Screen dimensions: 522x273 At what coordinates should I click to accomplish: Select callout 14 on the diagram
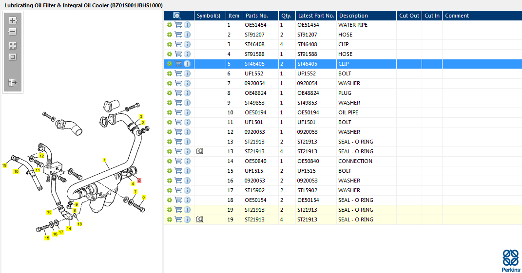pyautogui.click(x=69, y=228)
